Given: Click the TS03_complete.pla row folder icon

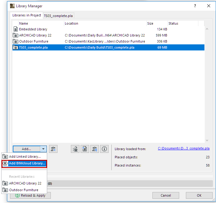Looking at the screenshot, I should coord(16,47).
